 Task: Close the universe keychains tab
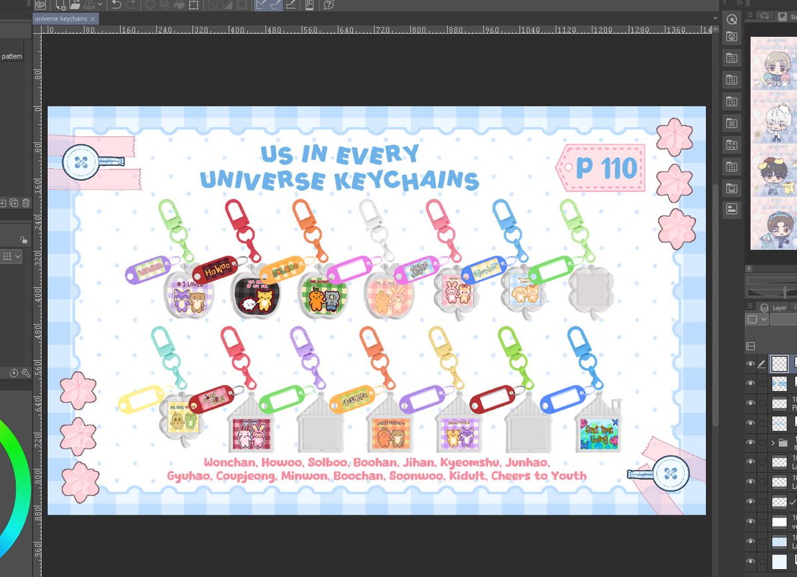(92, 19)
